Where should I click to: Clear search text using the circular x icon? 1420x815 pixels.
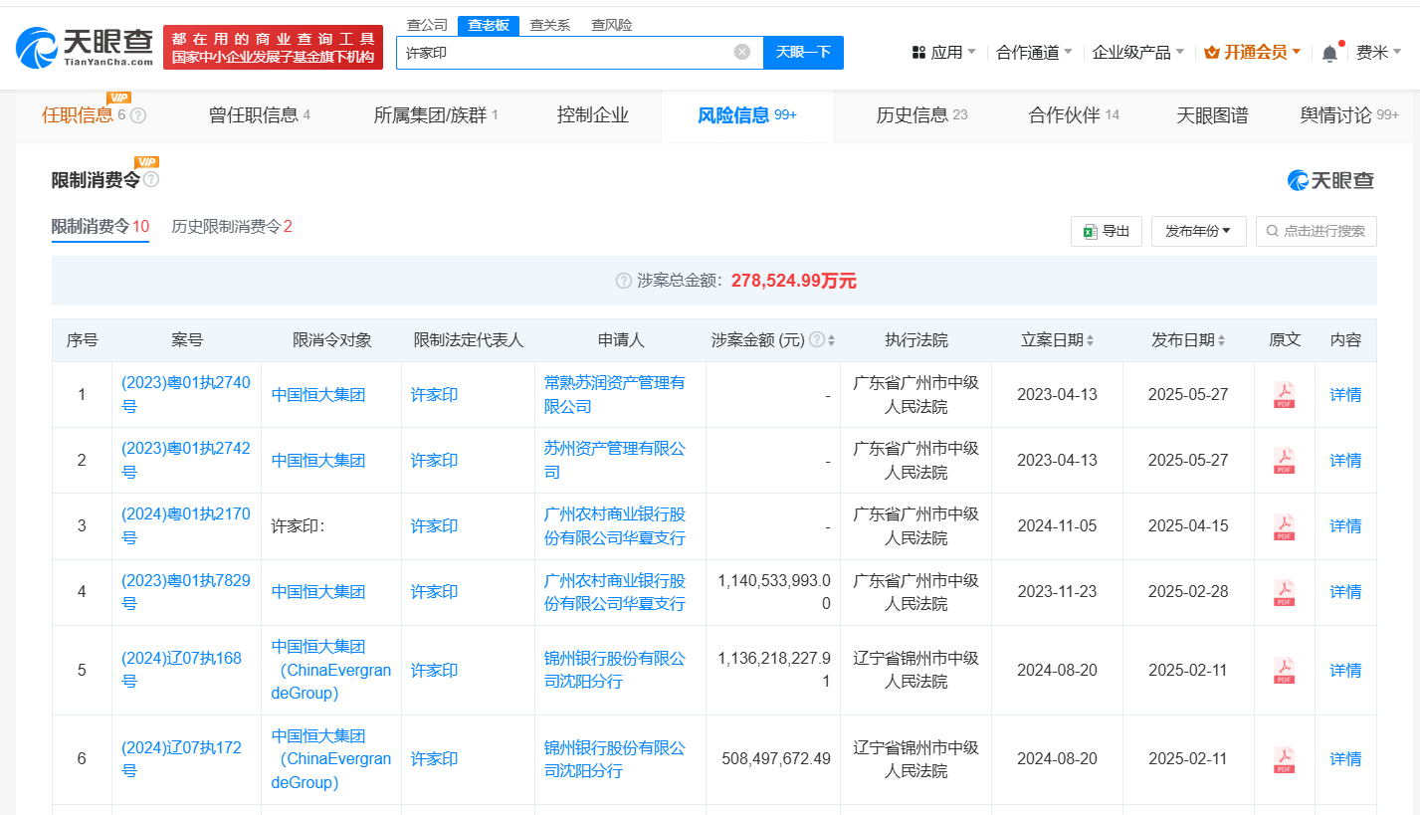[741, 52]
